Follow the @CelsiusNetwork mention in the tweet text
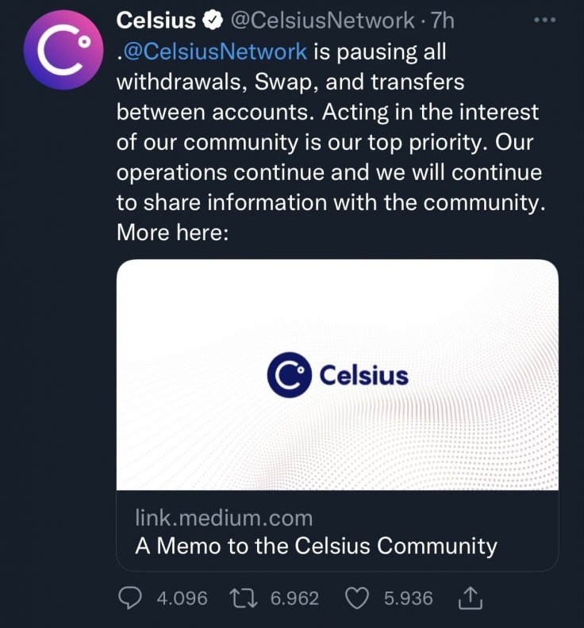Viewport: 584px width, 628px height. pos(213,52)
